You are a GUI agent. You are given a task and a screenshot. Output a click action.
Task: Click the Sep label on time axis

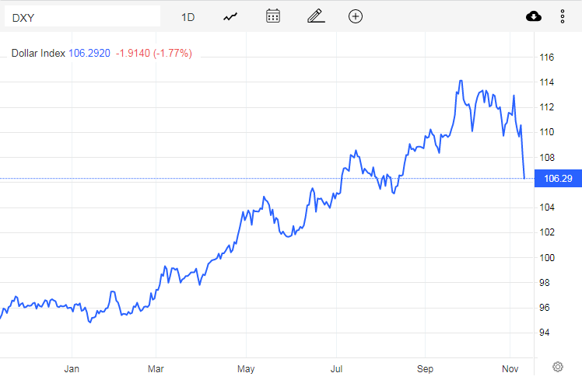click(x=424, y=368)
